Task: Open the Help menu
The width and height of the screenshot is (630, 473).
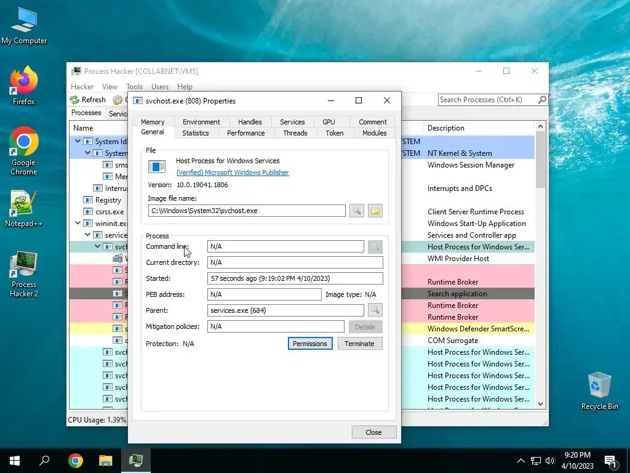Action: (185, 86)
